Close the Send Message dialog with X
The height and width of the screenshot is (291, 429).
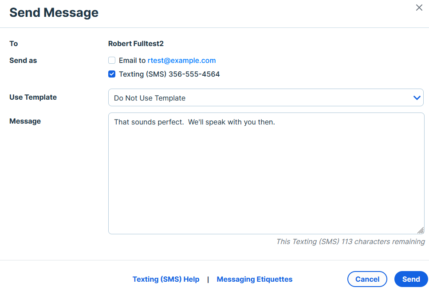point(419,8)
